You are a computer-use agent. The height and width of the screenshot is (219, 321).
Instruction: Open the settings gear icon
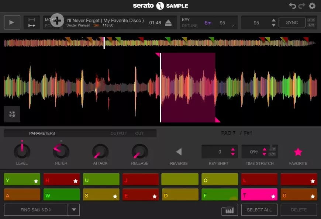coord(312,5)
